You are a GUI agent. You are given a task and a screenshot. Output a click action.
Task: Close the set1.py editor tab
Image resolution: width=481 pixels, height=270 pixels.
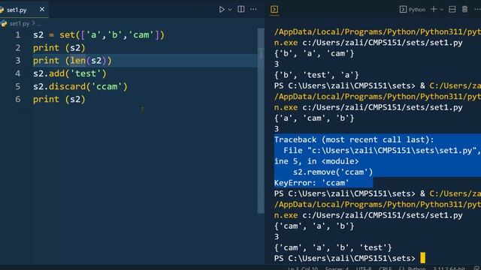click(42, 10)
